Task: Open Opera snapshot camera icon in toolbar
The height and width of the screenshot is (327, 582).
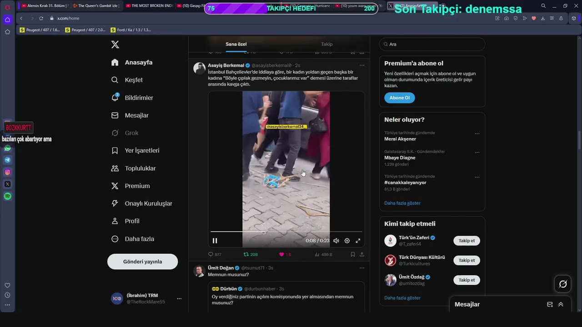Action: coord(507,18)
